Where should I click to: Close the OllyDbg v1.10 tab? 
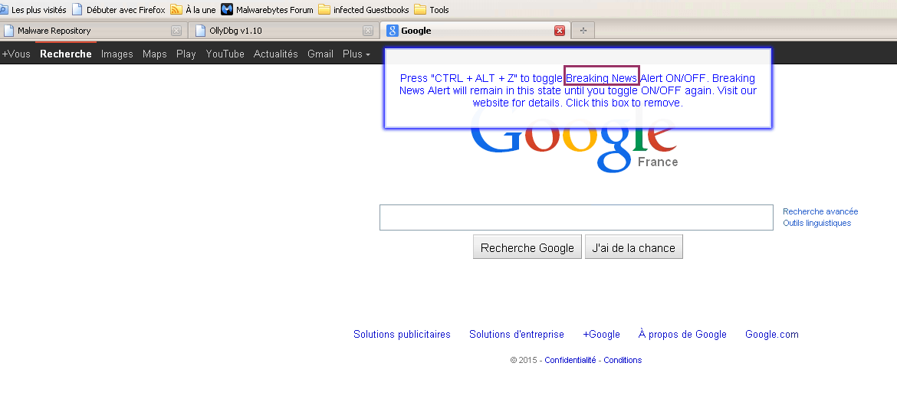pyautogui.click(x=368, y=31)
